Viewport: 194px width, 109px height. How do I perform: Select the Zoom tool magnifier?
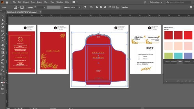[2, 71]
